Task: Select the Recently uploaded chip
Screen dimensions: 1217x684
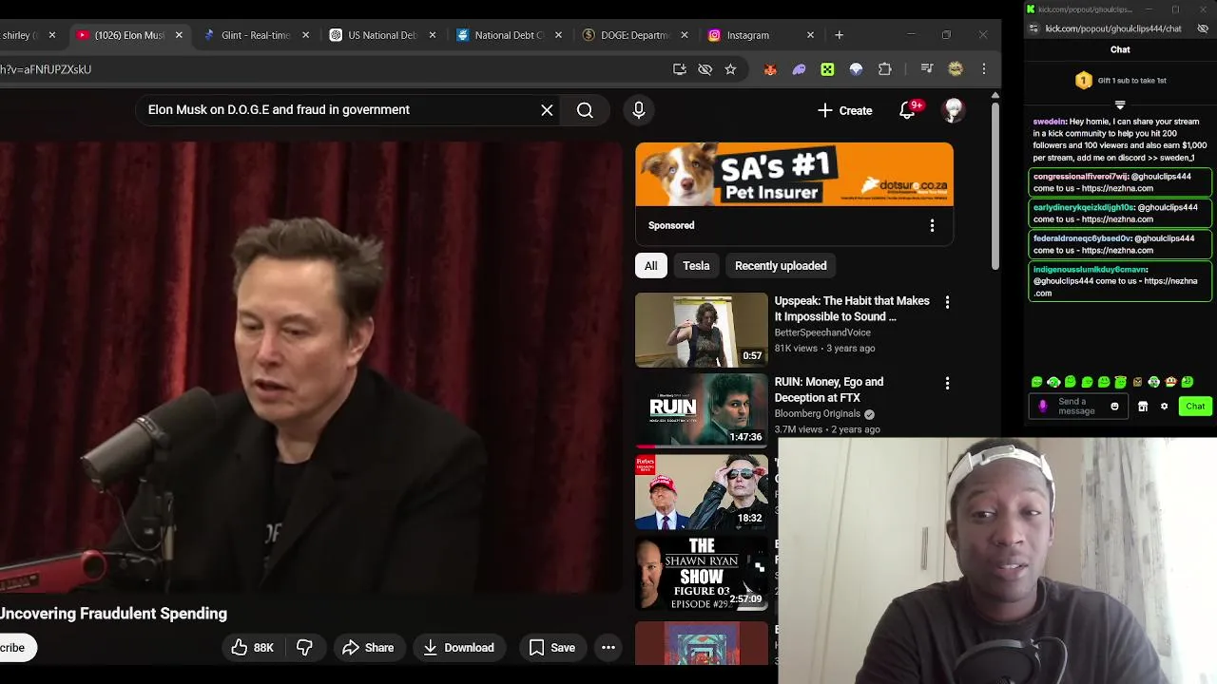Action: 781,266
